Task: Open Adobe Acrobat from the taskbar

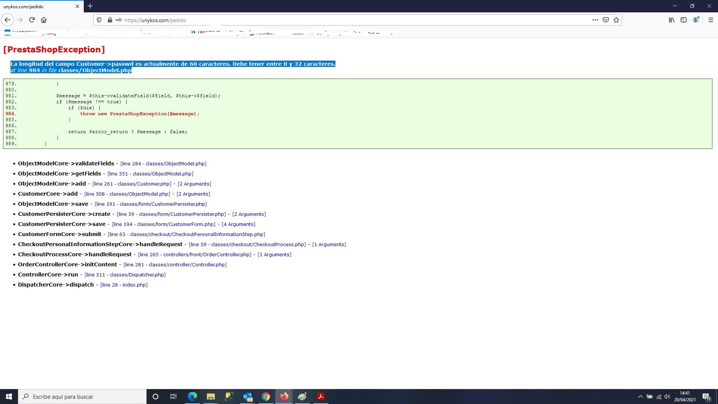Action: [320, 397]
